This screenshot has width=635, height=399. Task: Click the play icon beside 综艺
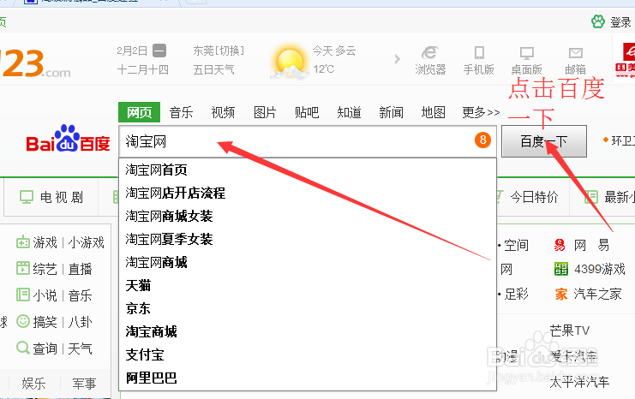tap(22, 268)
